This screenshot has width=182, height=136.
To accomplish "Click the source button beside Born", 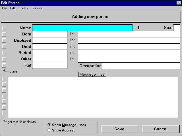I will (x=4, y=34).
